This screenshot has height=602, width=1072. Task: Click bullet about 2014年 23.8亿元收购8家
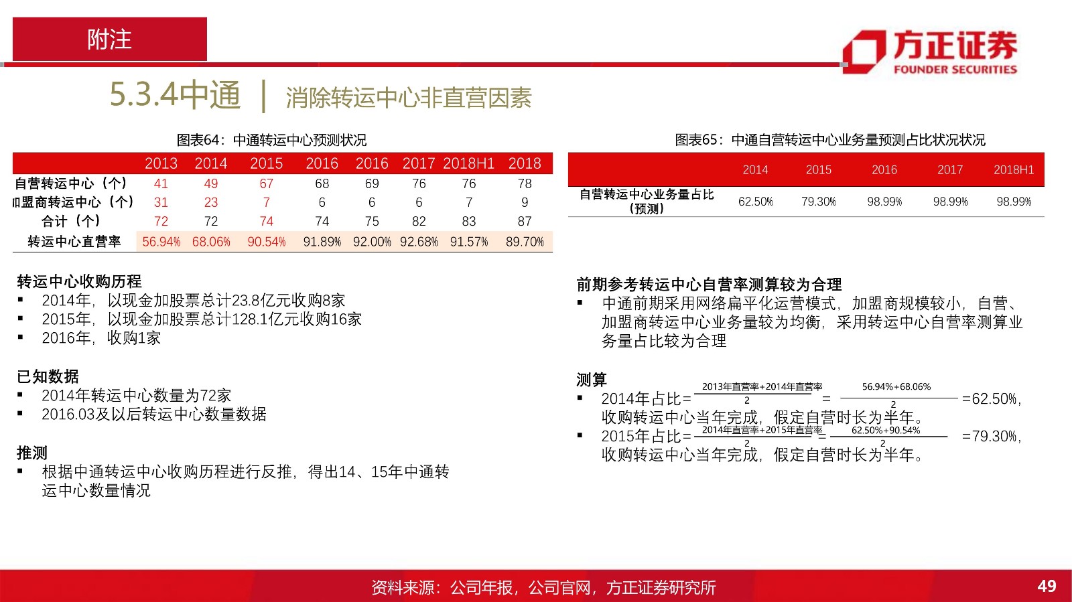coord(194,300)
